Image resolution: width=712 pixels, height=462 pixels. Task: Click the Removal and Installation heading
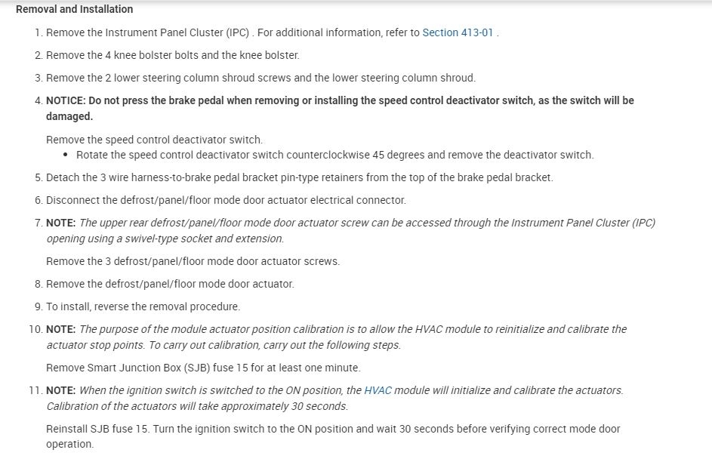pyautogui.click(x=74, y=9)
